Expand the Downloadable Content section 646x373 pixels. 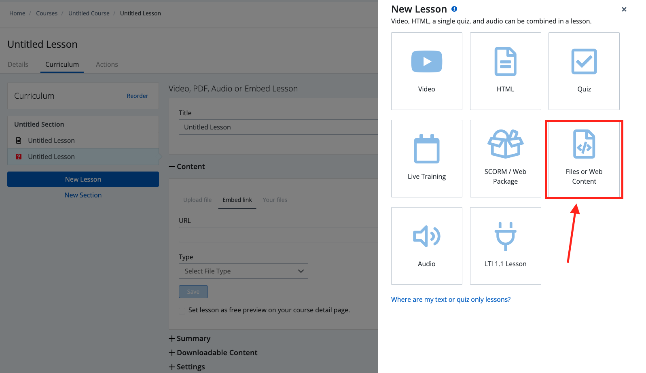(x=213, y=353)
